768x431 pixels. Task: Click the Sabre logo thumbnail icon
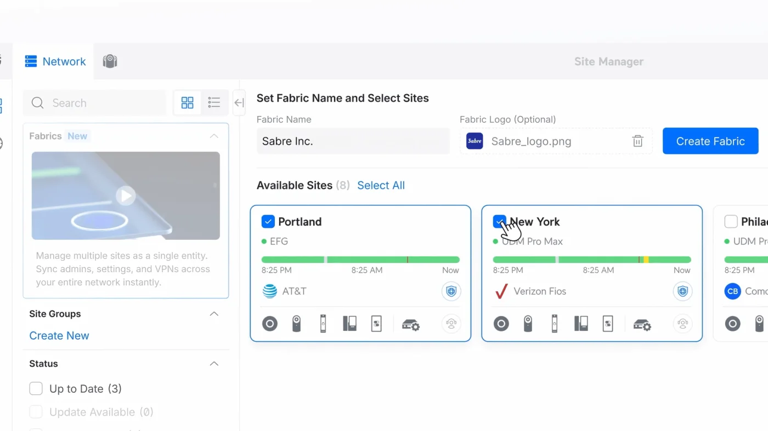475,141
